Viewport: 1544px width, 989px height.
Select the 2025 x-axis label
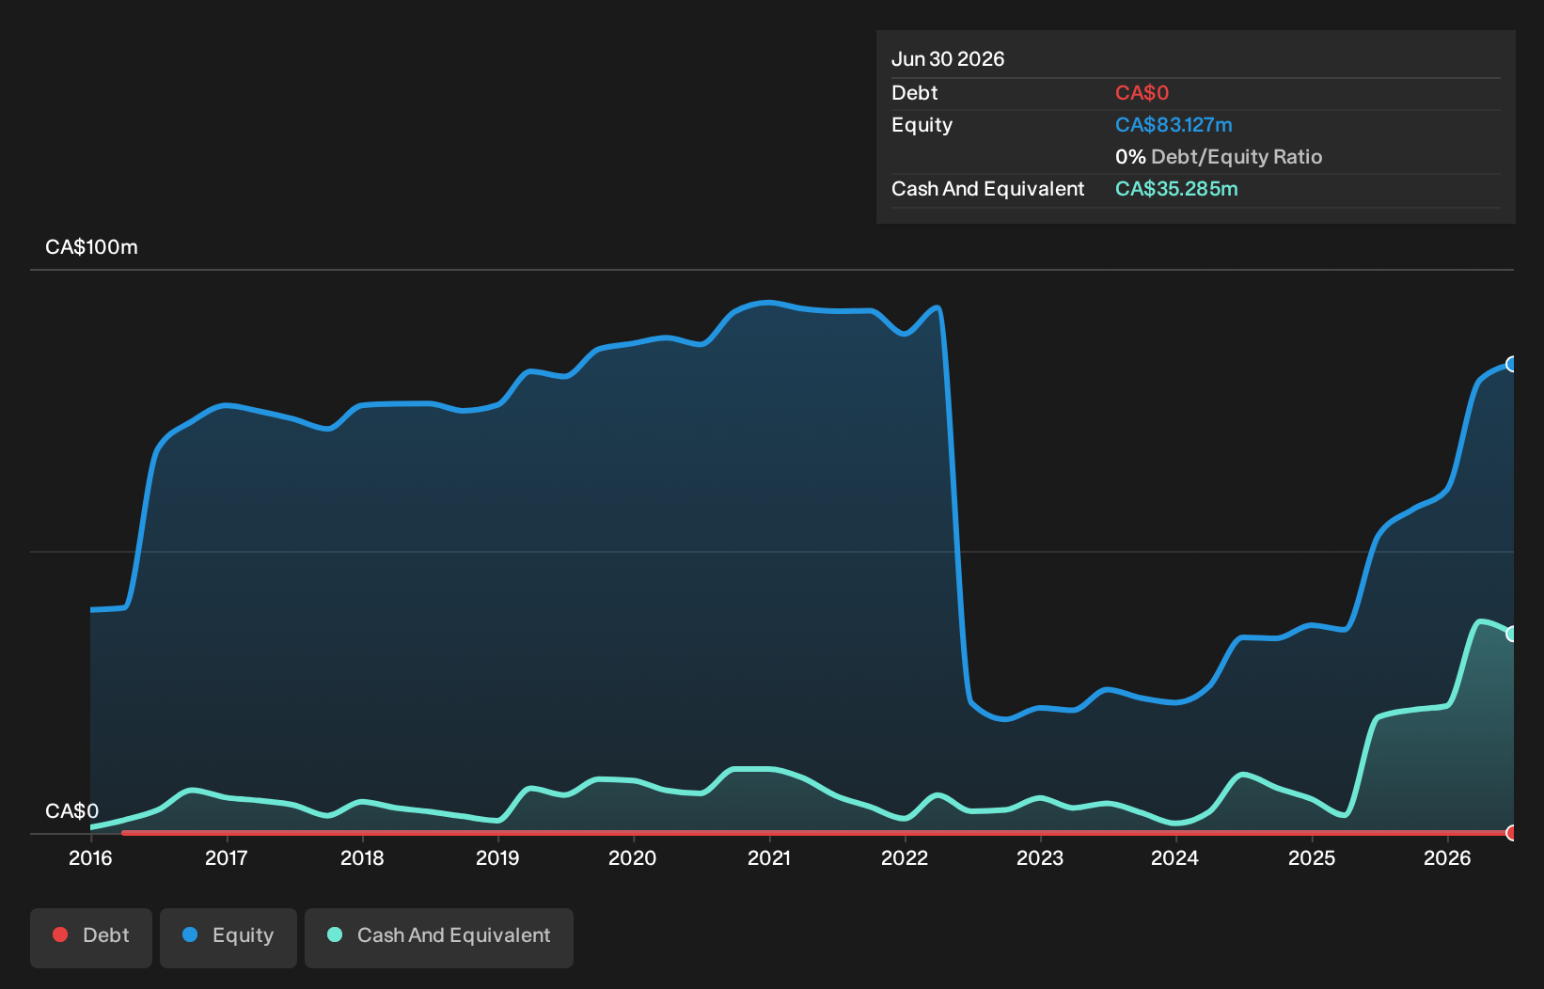point(1312,858)
